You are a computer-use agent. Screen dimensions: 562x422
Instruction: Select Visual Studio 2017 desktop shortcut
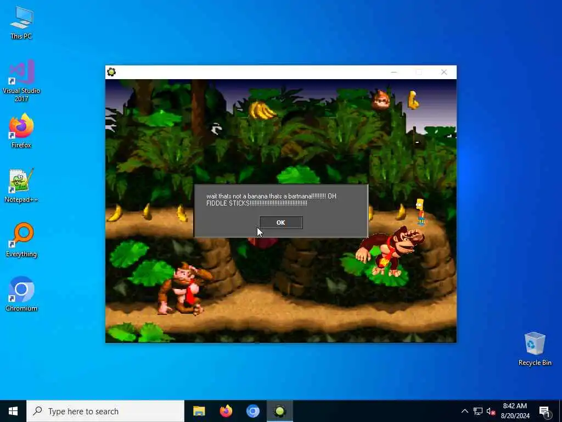(x=21, y=80)
